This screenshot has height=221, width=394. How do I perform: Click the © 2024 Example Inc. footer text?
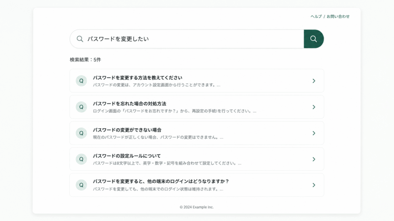tap(197, 207)
